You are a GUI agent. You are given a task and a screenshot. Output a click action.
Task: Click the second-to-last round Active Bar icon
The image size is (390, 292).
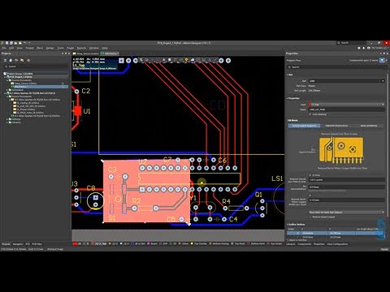[x=221, y=61]
